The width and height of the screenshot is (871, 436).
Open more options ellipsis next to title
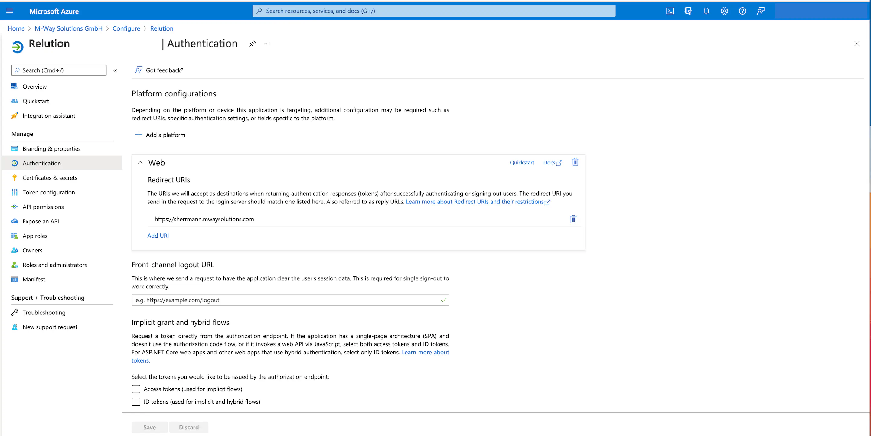[267, 44]
